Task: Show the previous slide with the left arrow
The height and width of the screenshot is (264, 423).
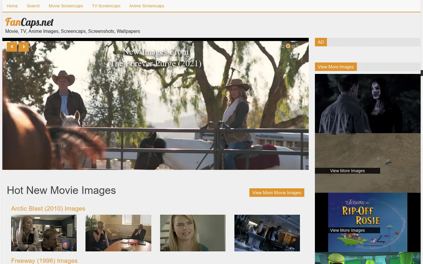Action: pyautogui.click(x=12, y=47)
